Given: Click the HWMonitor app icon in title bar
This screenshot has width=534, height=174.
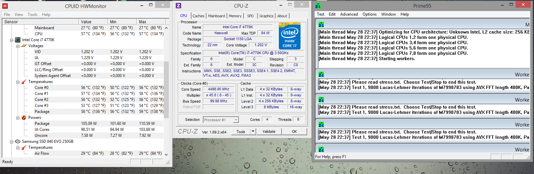Looking at the screenshot, I should pos(5,6).
